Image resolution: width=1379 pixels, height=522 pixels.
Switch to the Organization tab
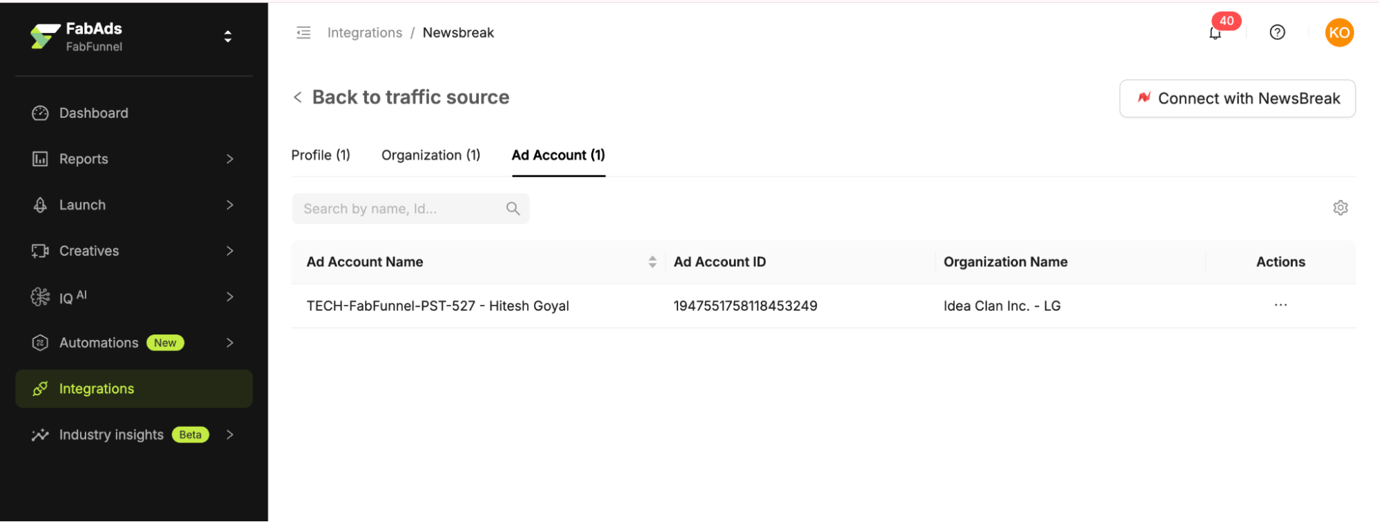click(430, 155)
